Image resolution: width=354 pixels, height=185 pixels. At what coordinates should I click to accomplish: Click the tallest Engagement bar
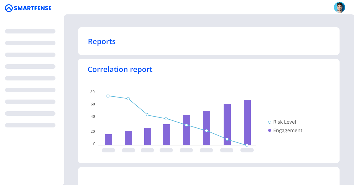tap(247, 122)
